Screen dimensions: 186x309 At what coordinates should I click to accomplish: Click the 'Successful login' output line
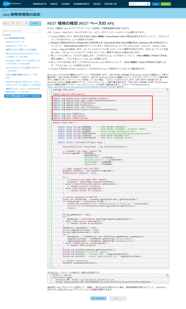(x=62, y=278)
